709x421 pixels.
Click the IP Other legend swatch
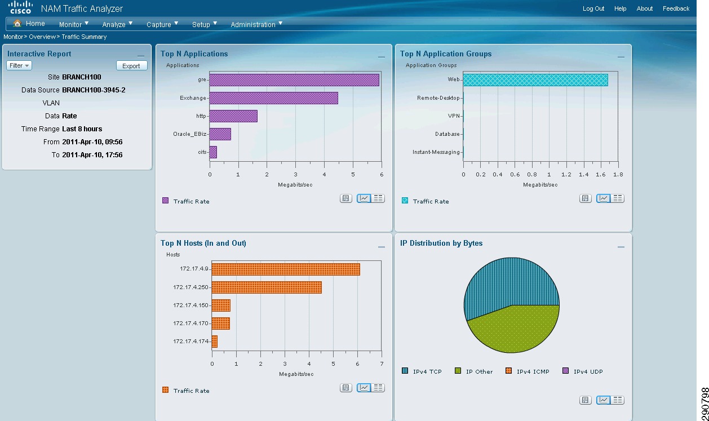(x=458, y=371)
